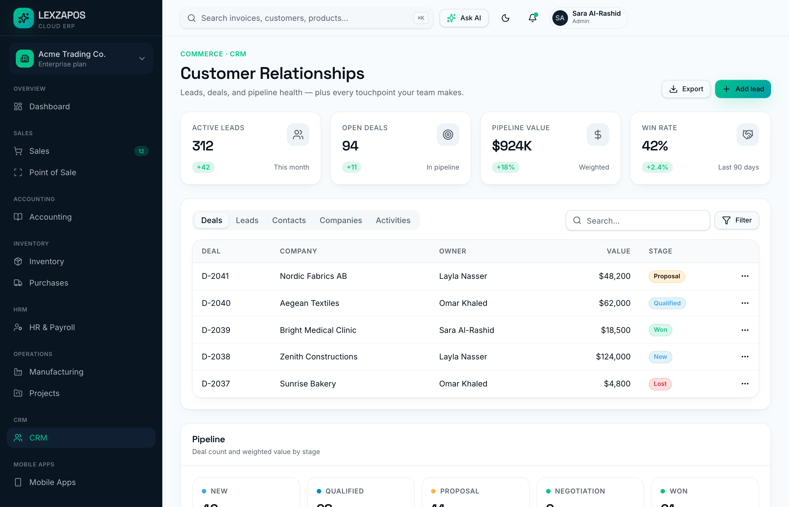Click the Export button

686,89
